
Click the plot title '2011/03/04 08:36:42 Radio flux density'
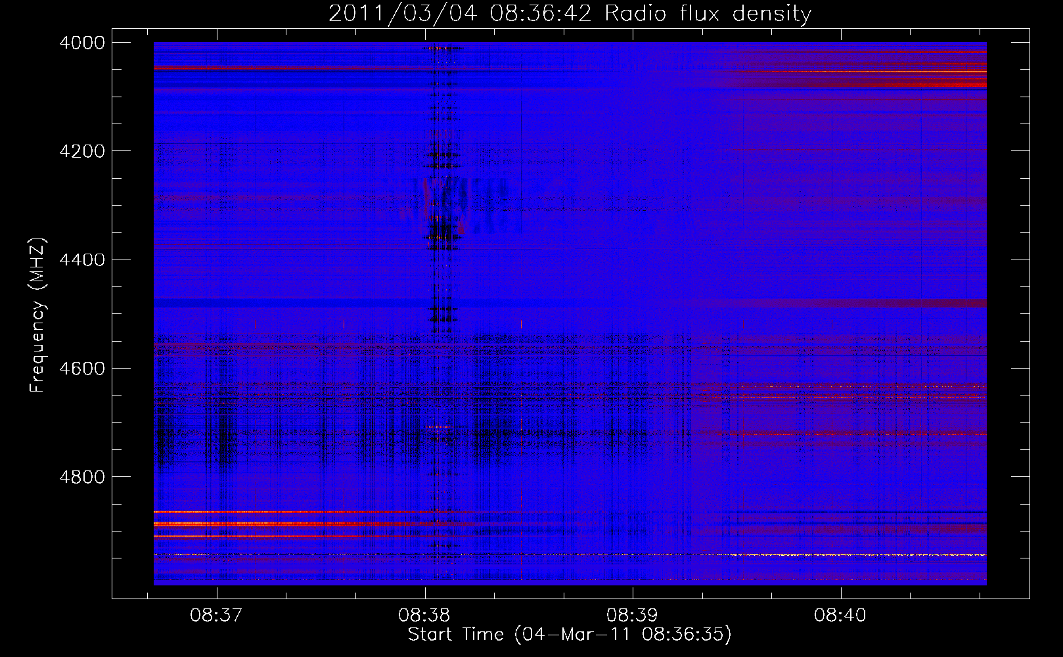tap(570, 13)
